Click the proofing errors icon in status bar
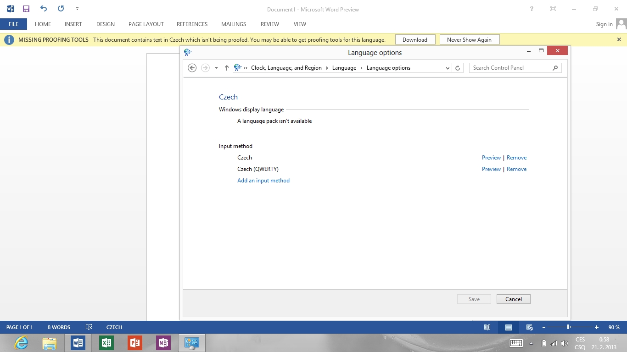This screenshot has height=352, width=627. point(89,327)
